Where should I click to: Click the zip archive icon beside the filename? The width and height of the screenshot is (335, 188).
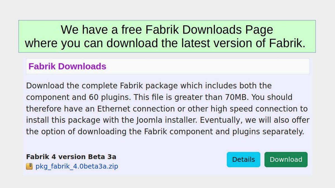[29, 167]
